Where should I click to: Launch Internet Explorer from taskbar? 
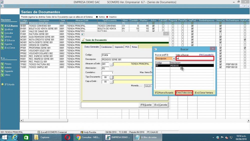[x=15, y=137]
